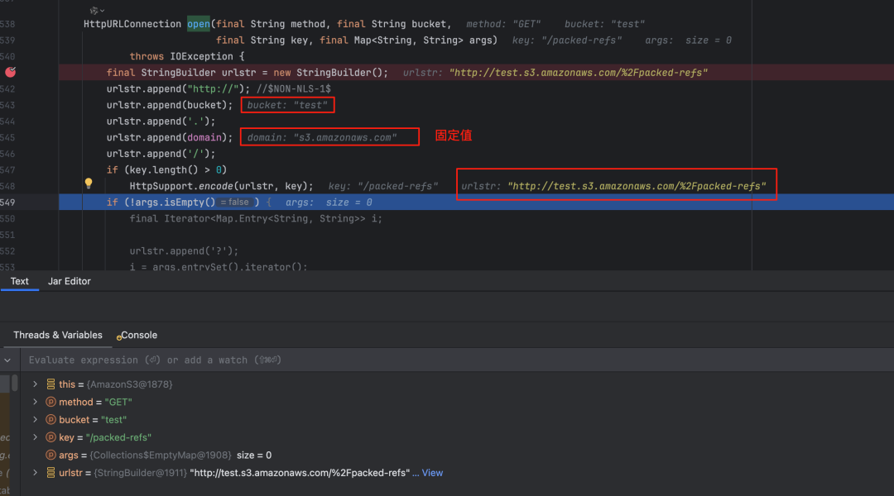
Task: Click line number 545 in the gutter
Action: click(x=8, y=137)
